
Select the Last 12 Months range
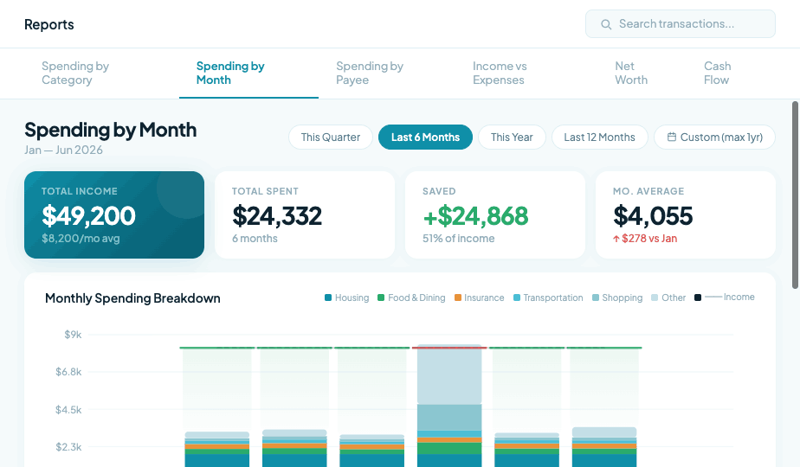tap(599, 138)
